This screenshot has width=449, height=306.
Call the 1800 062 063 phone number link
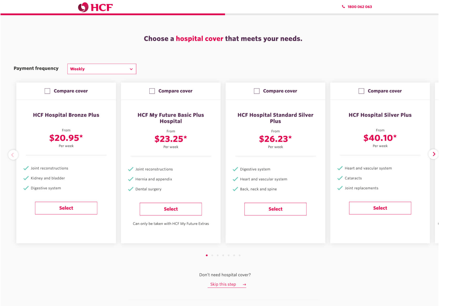coord(360,7)
